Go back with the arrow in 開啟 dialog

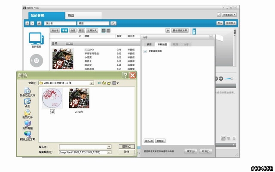coord(99,83)
